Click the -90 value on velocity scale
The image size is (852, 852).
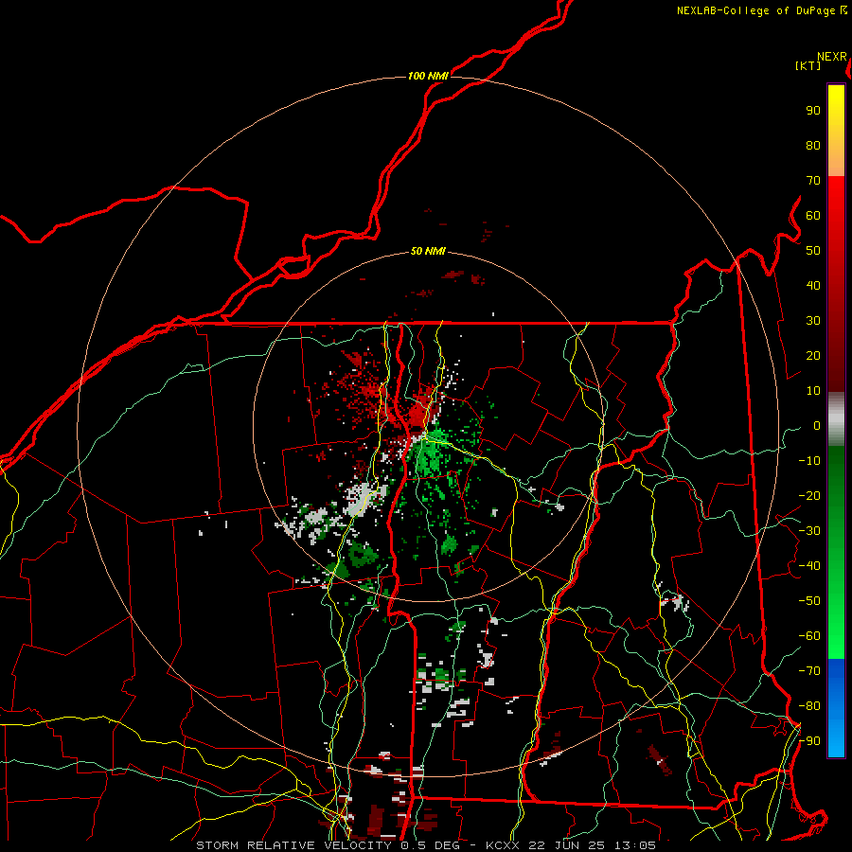click(809, 741)
